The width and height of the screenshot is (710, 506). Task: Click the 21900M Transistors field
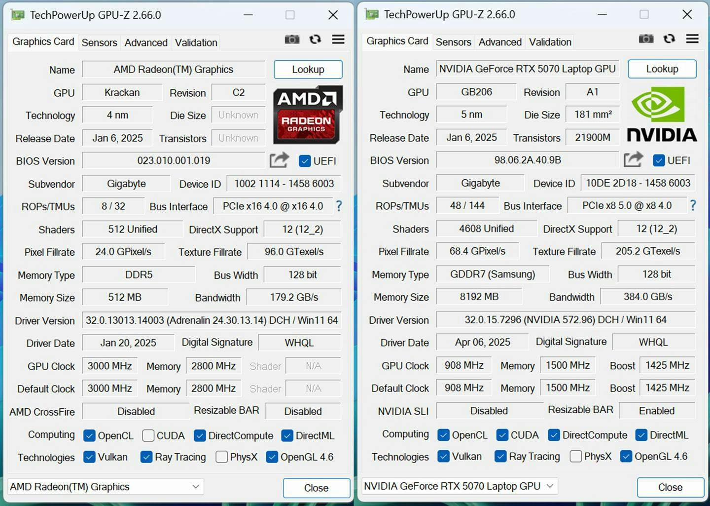coord(593,137)
